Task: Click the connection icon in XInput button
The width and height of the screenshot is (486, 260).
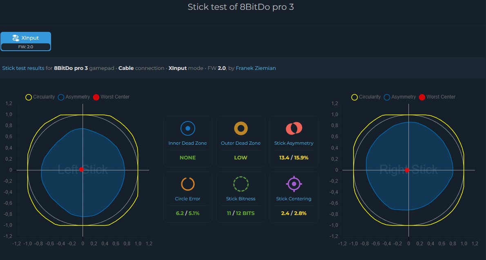Action: coord(16,38)
